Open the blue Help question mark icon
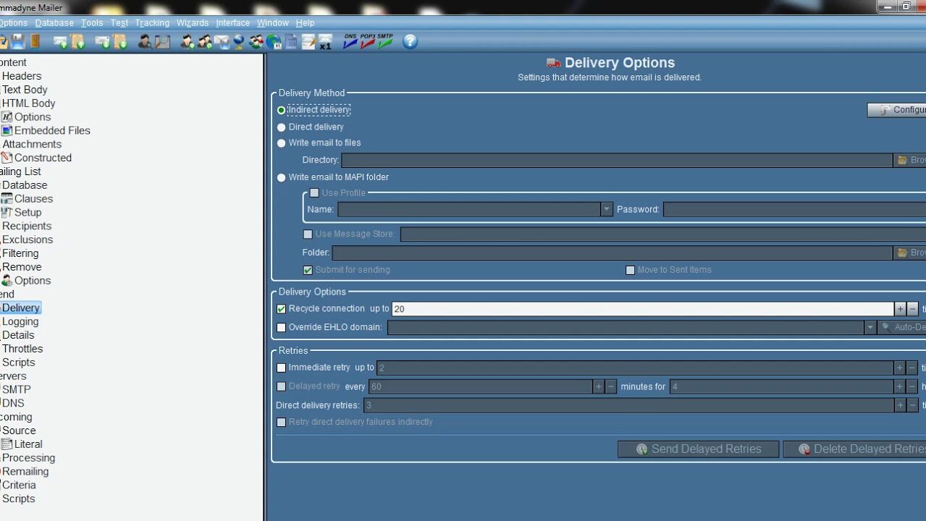926x521 pixels. tap(411, 41)
